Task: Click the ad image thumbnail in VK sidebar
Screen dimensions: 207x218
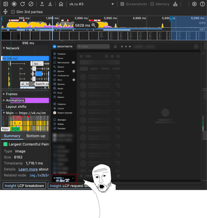Action: pyautogui.click(x=64, y=179)
